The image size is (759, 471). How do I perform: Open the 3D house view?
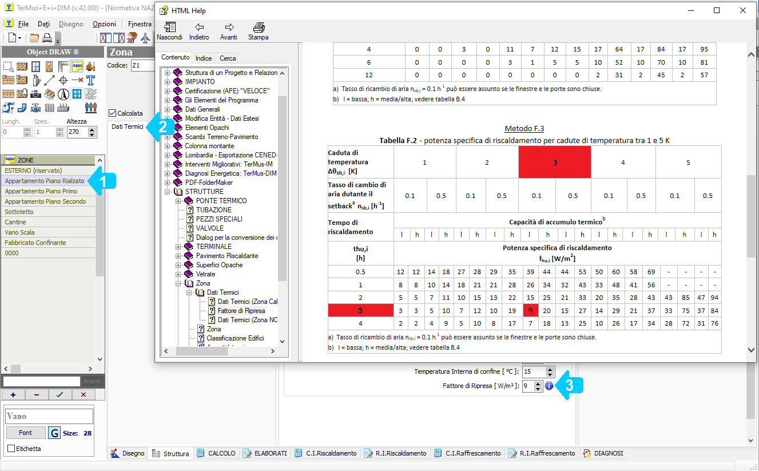click(132, 38)
